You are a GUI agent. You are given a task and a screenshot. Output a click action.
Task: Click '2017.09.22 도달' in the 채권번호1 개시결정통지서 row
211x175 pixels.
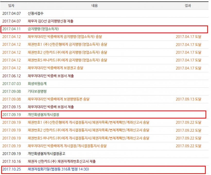click(x=188, y=122)
